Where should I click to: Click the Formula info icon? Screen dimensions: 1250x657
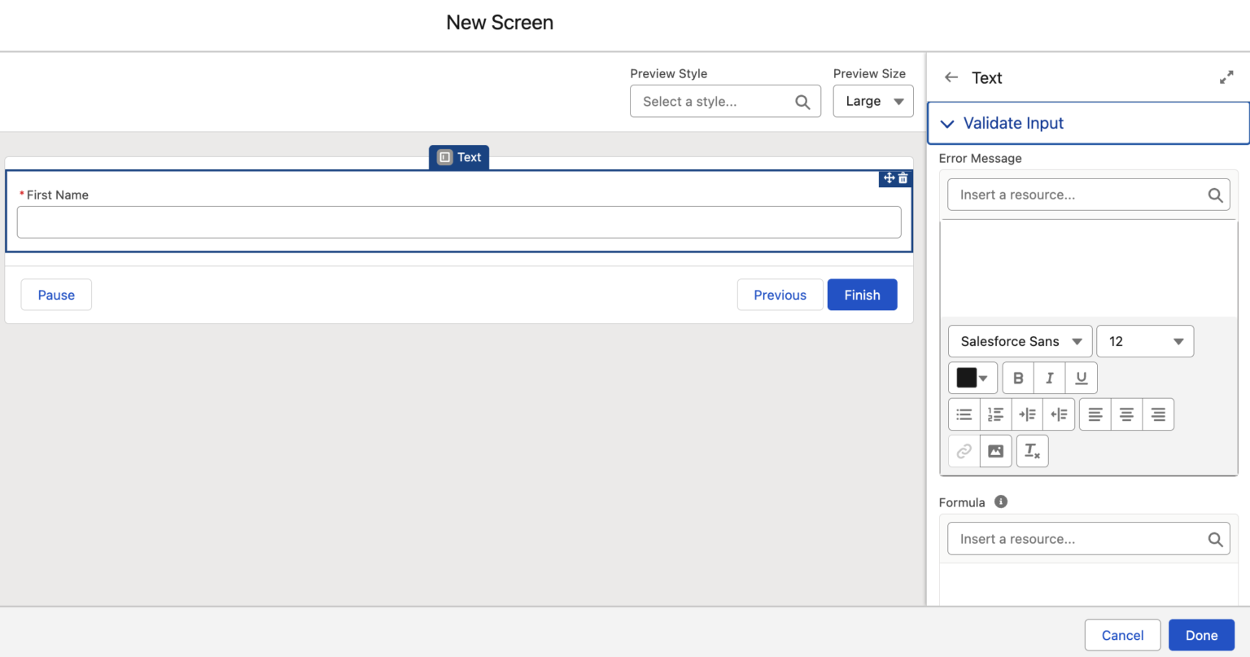tap(1001, 502)
